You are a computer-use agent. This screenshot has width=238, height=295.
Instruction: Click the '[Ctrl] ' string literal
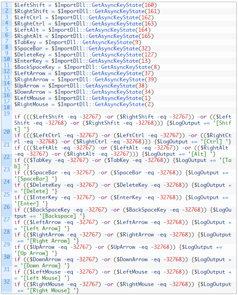[x=215, y=142]
